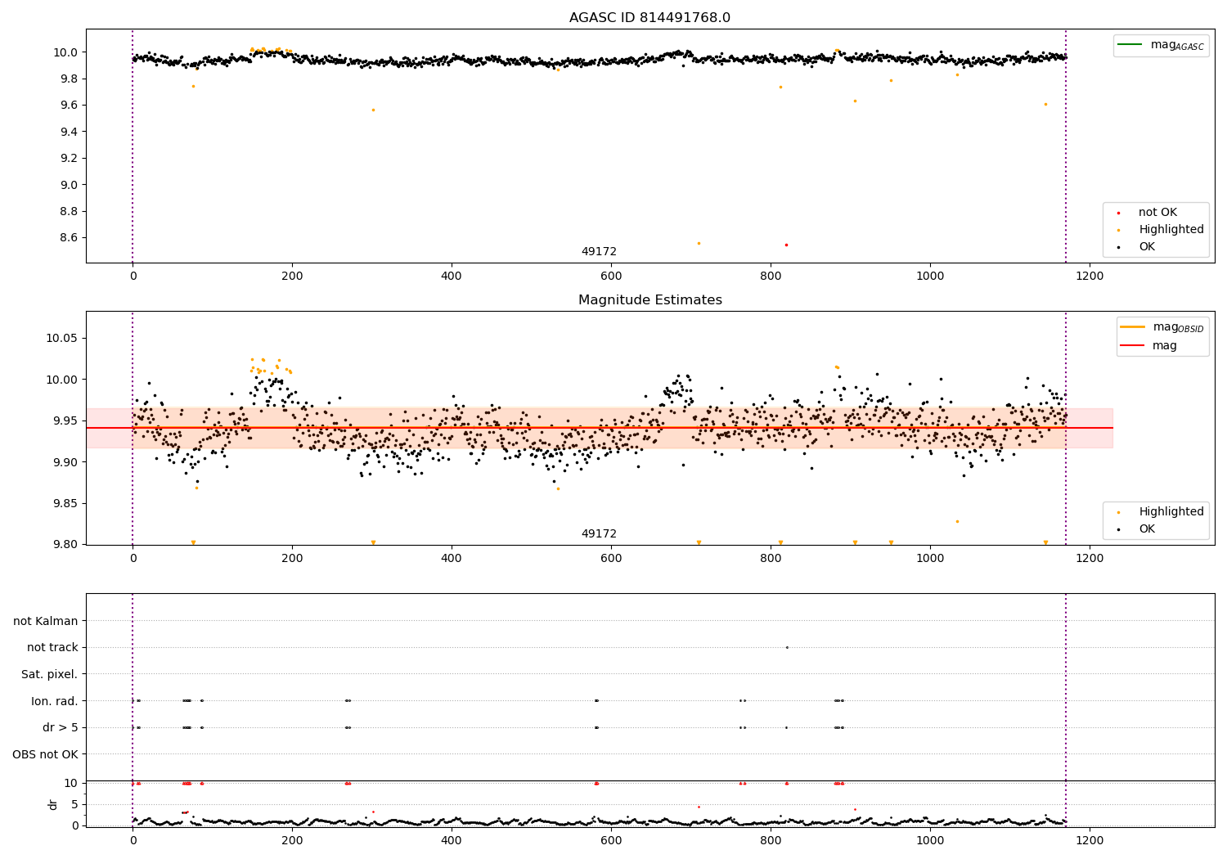Click the red not-OK data point in top plot
Image resolution: width=1227 pixels, height=859 pixels.
pyautogui.click(x=786, y=245)
